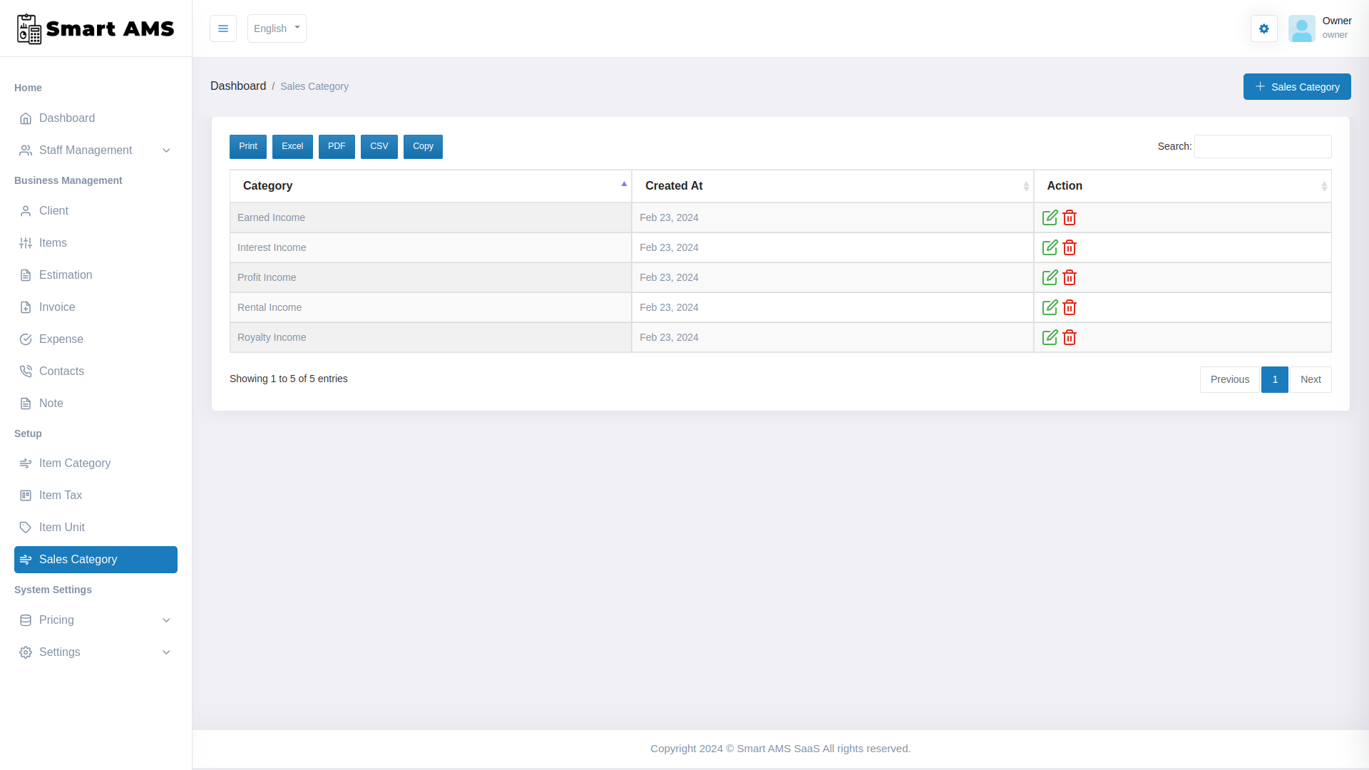The width and height of the screenshot is (1369, 770).
Task: Select the Dashboard home icon in sidebar
Action: pos(26,118)
